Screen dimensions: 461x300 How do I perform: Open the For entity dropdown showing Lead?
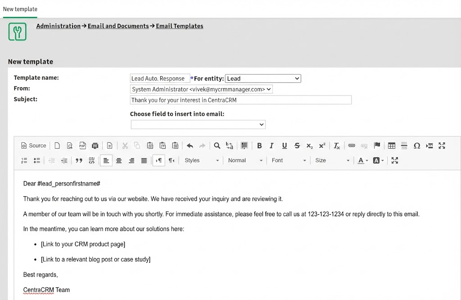[262, 78]
